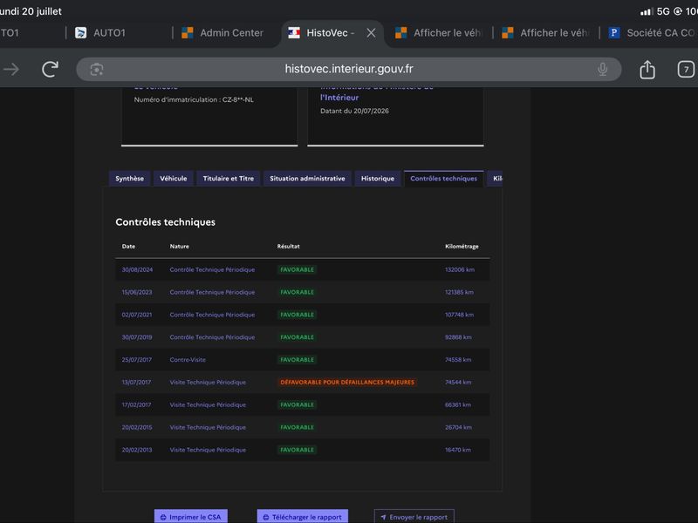Select the 30/08/2024 date cell
The width and height of the screenshot is (698, 523).
pos(137,269)
